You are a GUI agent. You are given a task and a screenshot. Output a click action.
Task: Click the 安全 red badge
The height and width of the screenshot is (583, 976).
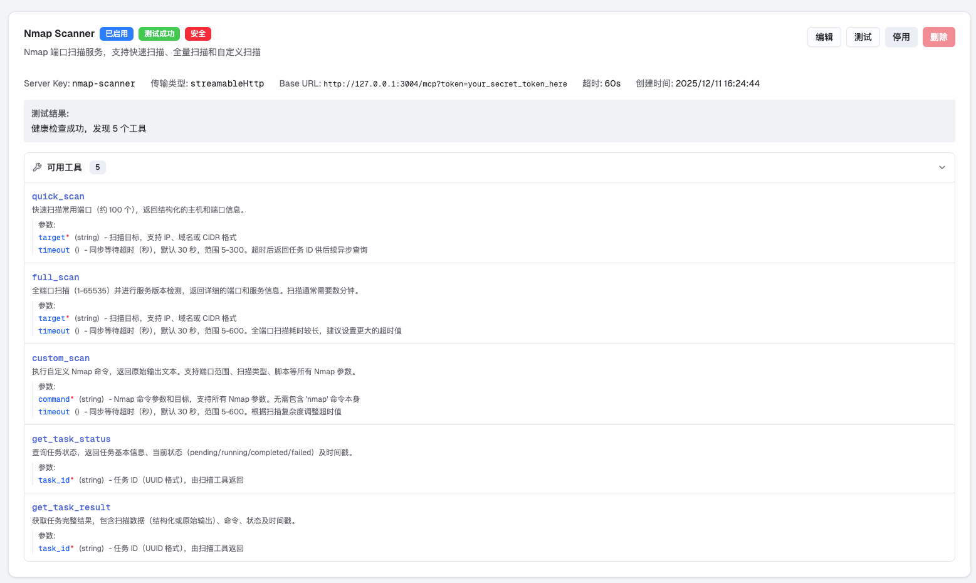point(197,34)
